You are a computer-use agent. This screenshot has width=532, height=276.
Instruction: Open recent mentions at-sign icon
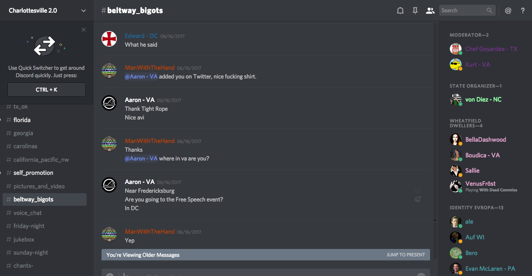(x=508, y=10)
